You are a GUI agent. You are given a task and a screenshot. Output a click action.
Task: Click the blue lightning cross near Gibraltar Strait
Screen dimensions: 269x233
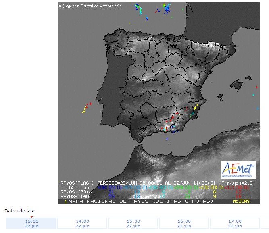(x=167, y=139)
